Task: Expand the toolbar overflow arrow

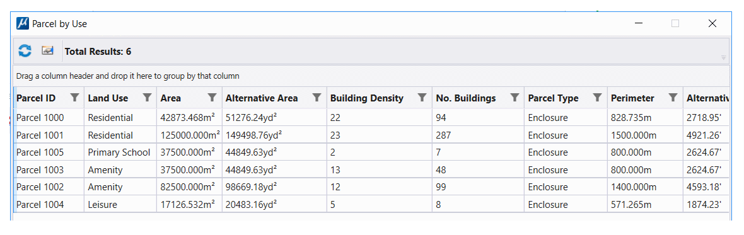Action: (x=724, y=58)
